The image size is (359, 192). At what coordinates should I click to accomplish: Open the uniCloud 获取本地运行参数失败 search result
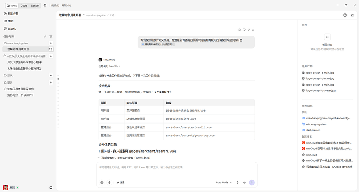point(327,148)
